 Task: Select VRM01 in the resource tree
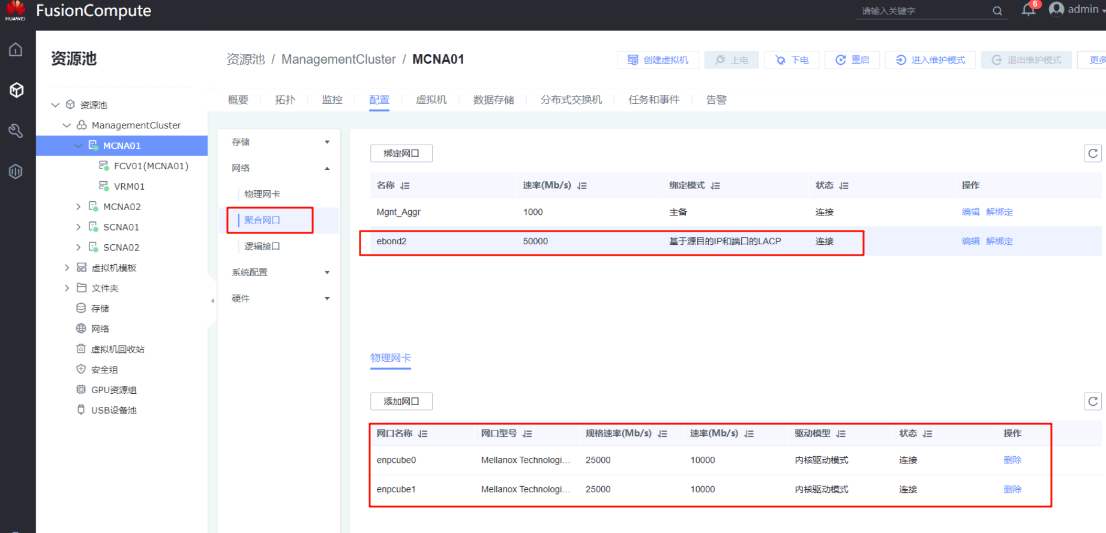(x=129, y=187)
